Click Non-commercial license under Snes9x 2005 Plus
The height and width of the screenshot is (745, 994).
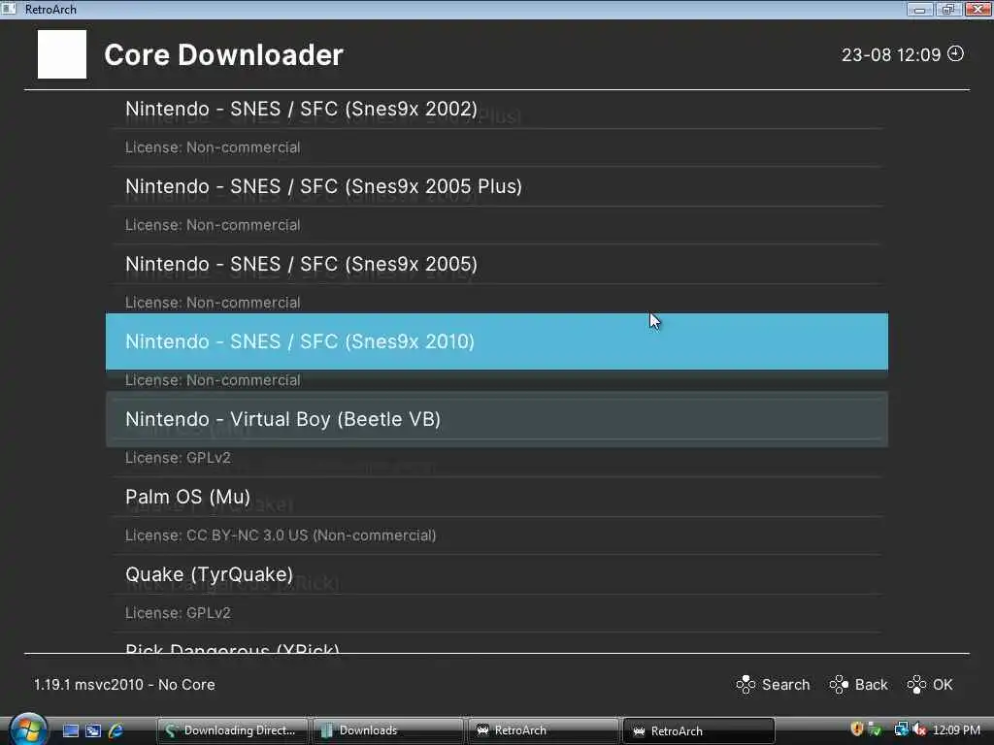[x=213, y=225]
